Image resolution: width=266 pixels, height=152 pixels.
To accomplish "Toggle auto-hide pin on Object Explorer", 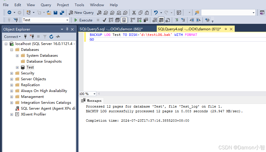I will click(x=67, y=29).
